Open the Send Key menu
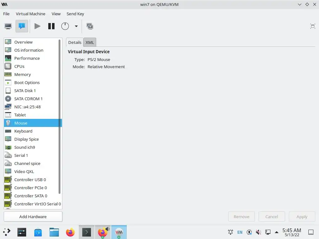The width and height of the screenshot is (319, 239). (75, 14)
